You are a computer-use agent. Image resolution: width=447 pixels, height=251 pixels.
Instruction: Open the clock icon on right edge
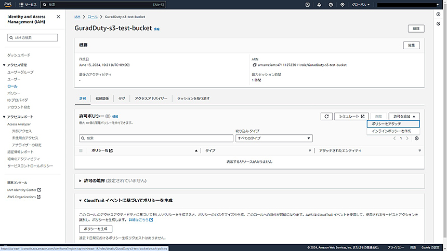click(439, 24)
